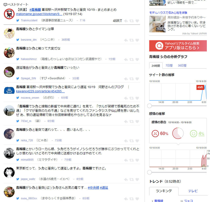
Task: Open the Spiegel_SIN username link
Action: (x=28, y=78)
